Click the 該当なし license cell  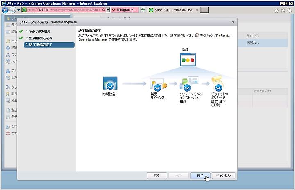pyautogui.click(x=253, y=43)
